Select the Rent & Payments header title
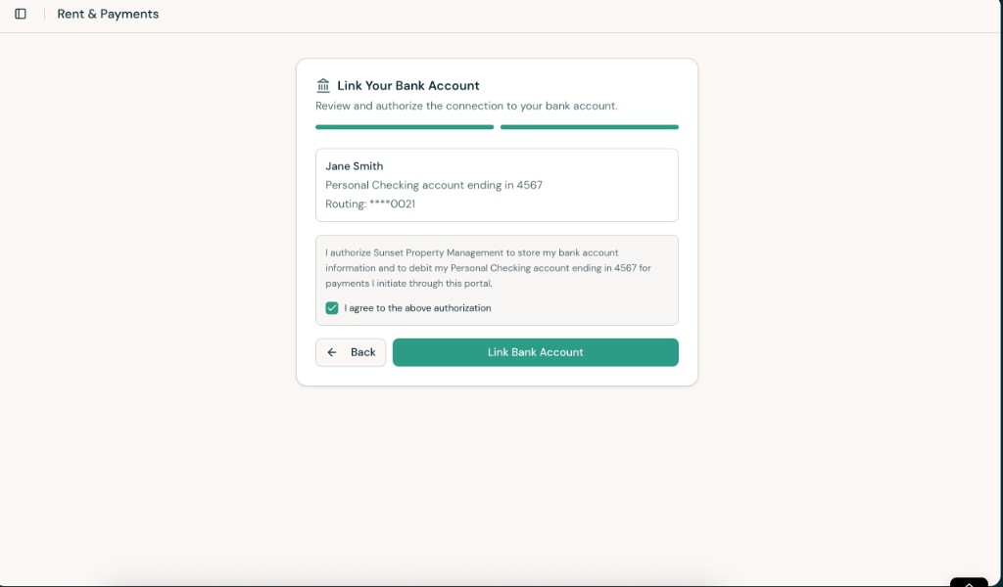1003x587 pixels. point(108,14)
